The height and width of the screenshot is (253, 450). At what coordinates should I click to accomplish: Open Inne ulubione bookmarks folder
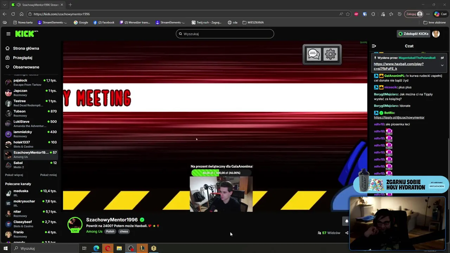click(435, 22)
